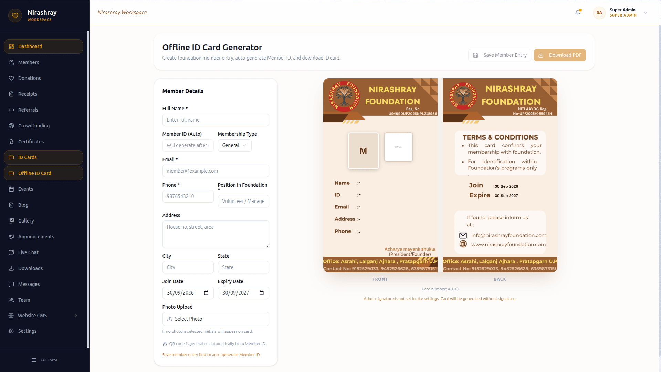Viewport: 661px width, 372px height.
Task: Click the QR code placeholder on card front
Action: click(398, 147)
